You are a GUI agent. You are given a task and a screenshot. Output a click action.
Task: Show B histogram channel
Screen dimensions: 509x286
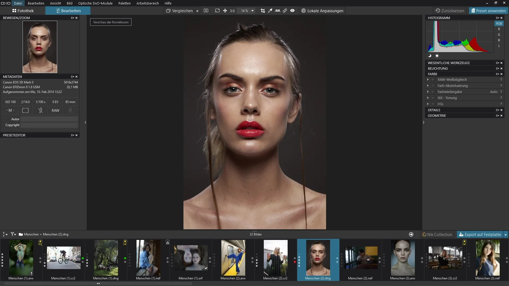click(499, 40)
